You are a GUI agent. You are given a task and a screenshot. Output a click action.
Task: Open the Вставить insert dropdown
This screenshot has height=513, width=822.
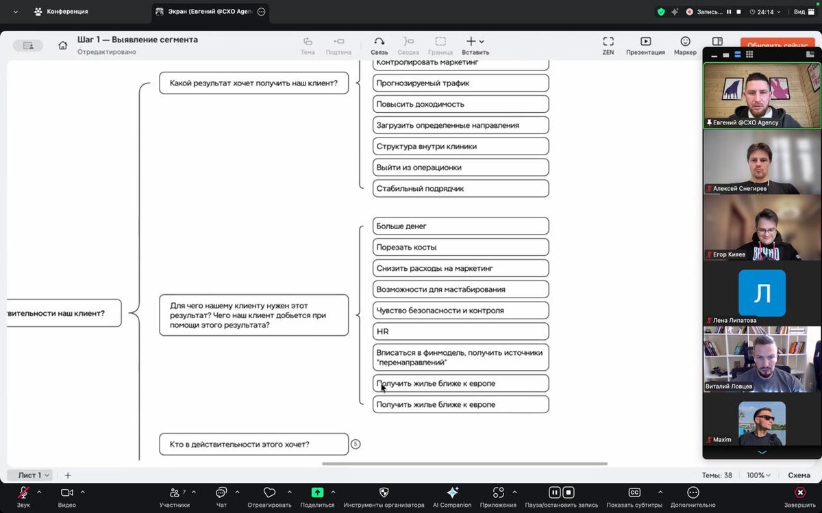coord(475,46)
